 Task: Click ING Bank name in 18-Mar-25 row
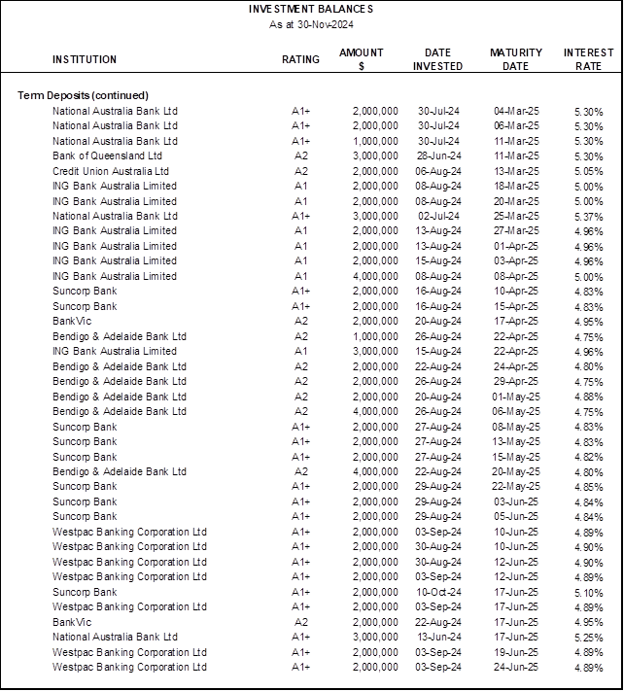coord(115,187)
